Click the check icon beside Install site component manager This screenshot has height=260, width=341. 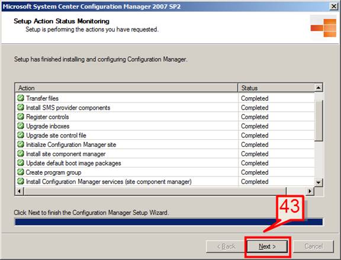click(21, 153)
